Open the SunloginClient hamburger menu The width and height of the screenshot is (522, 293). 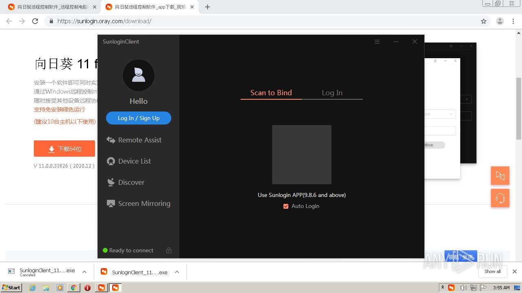click(377, 42)
